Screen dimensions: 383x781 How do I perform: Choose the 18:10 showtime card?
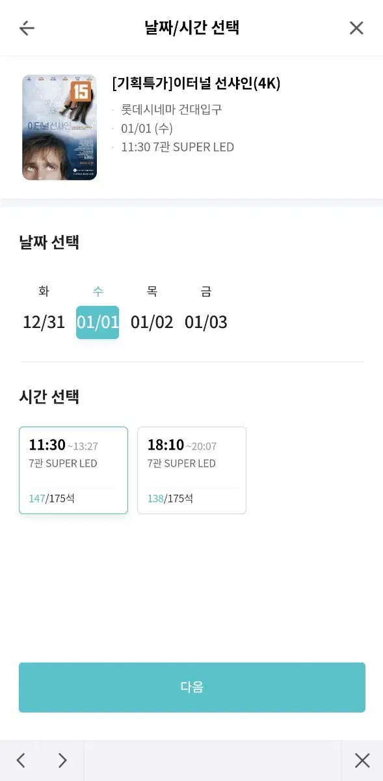(192, 471)
